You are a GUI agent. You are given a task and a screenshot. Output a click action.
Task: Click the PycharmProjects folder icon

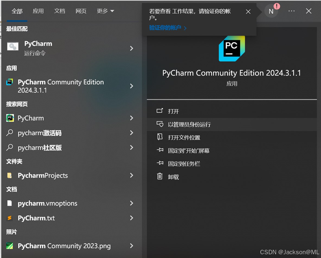(9, 175)
